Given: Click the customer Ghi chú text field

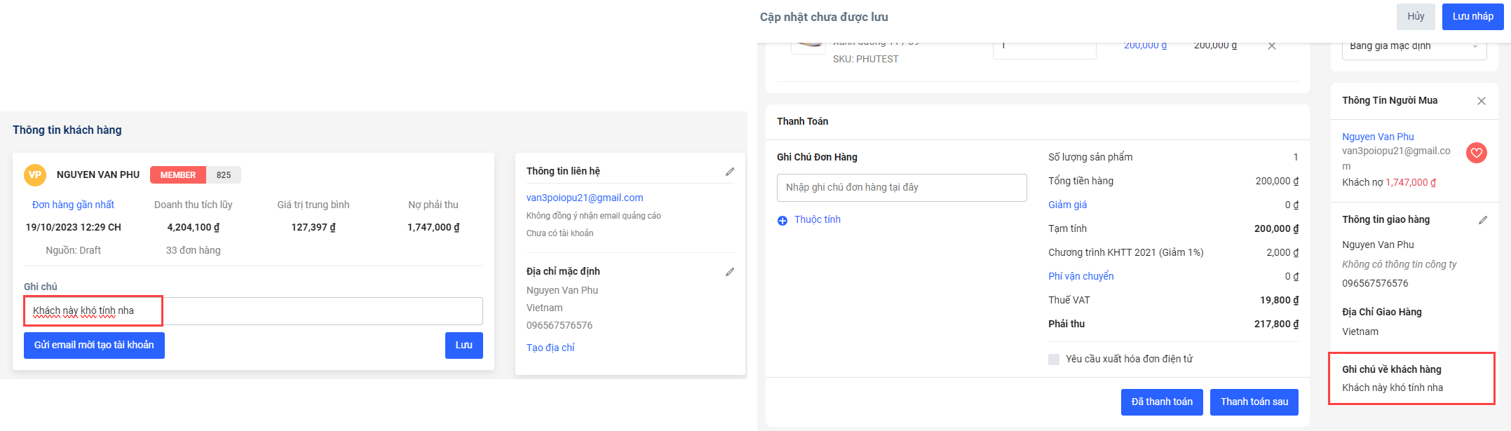Looking at the screenshot, I should click(252, 311).
